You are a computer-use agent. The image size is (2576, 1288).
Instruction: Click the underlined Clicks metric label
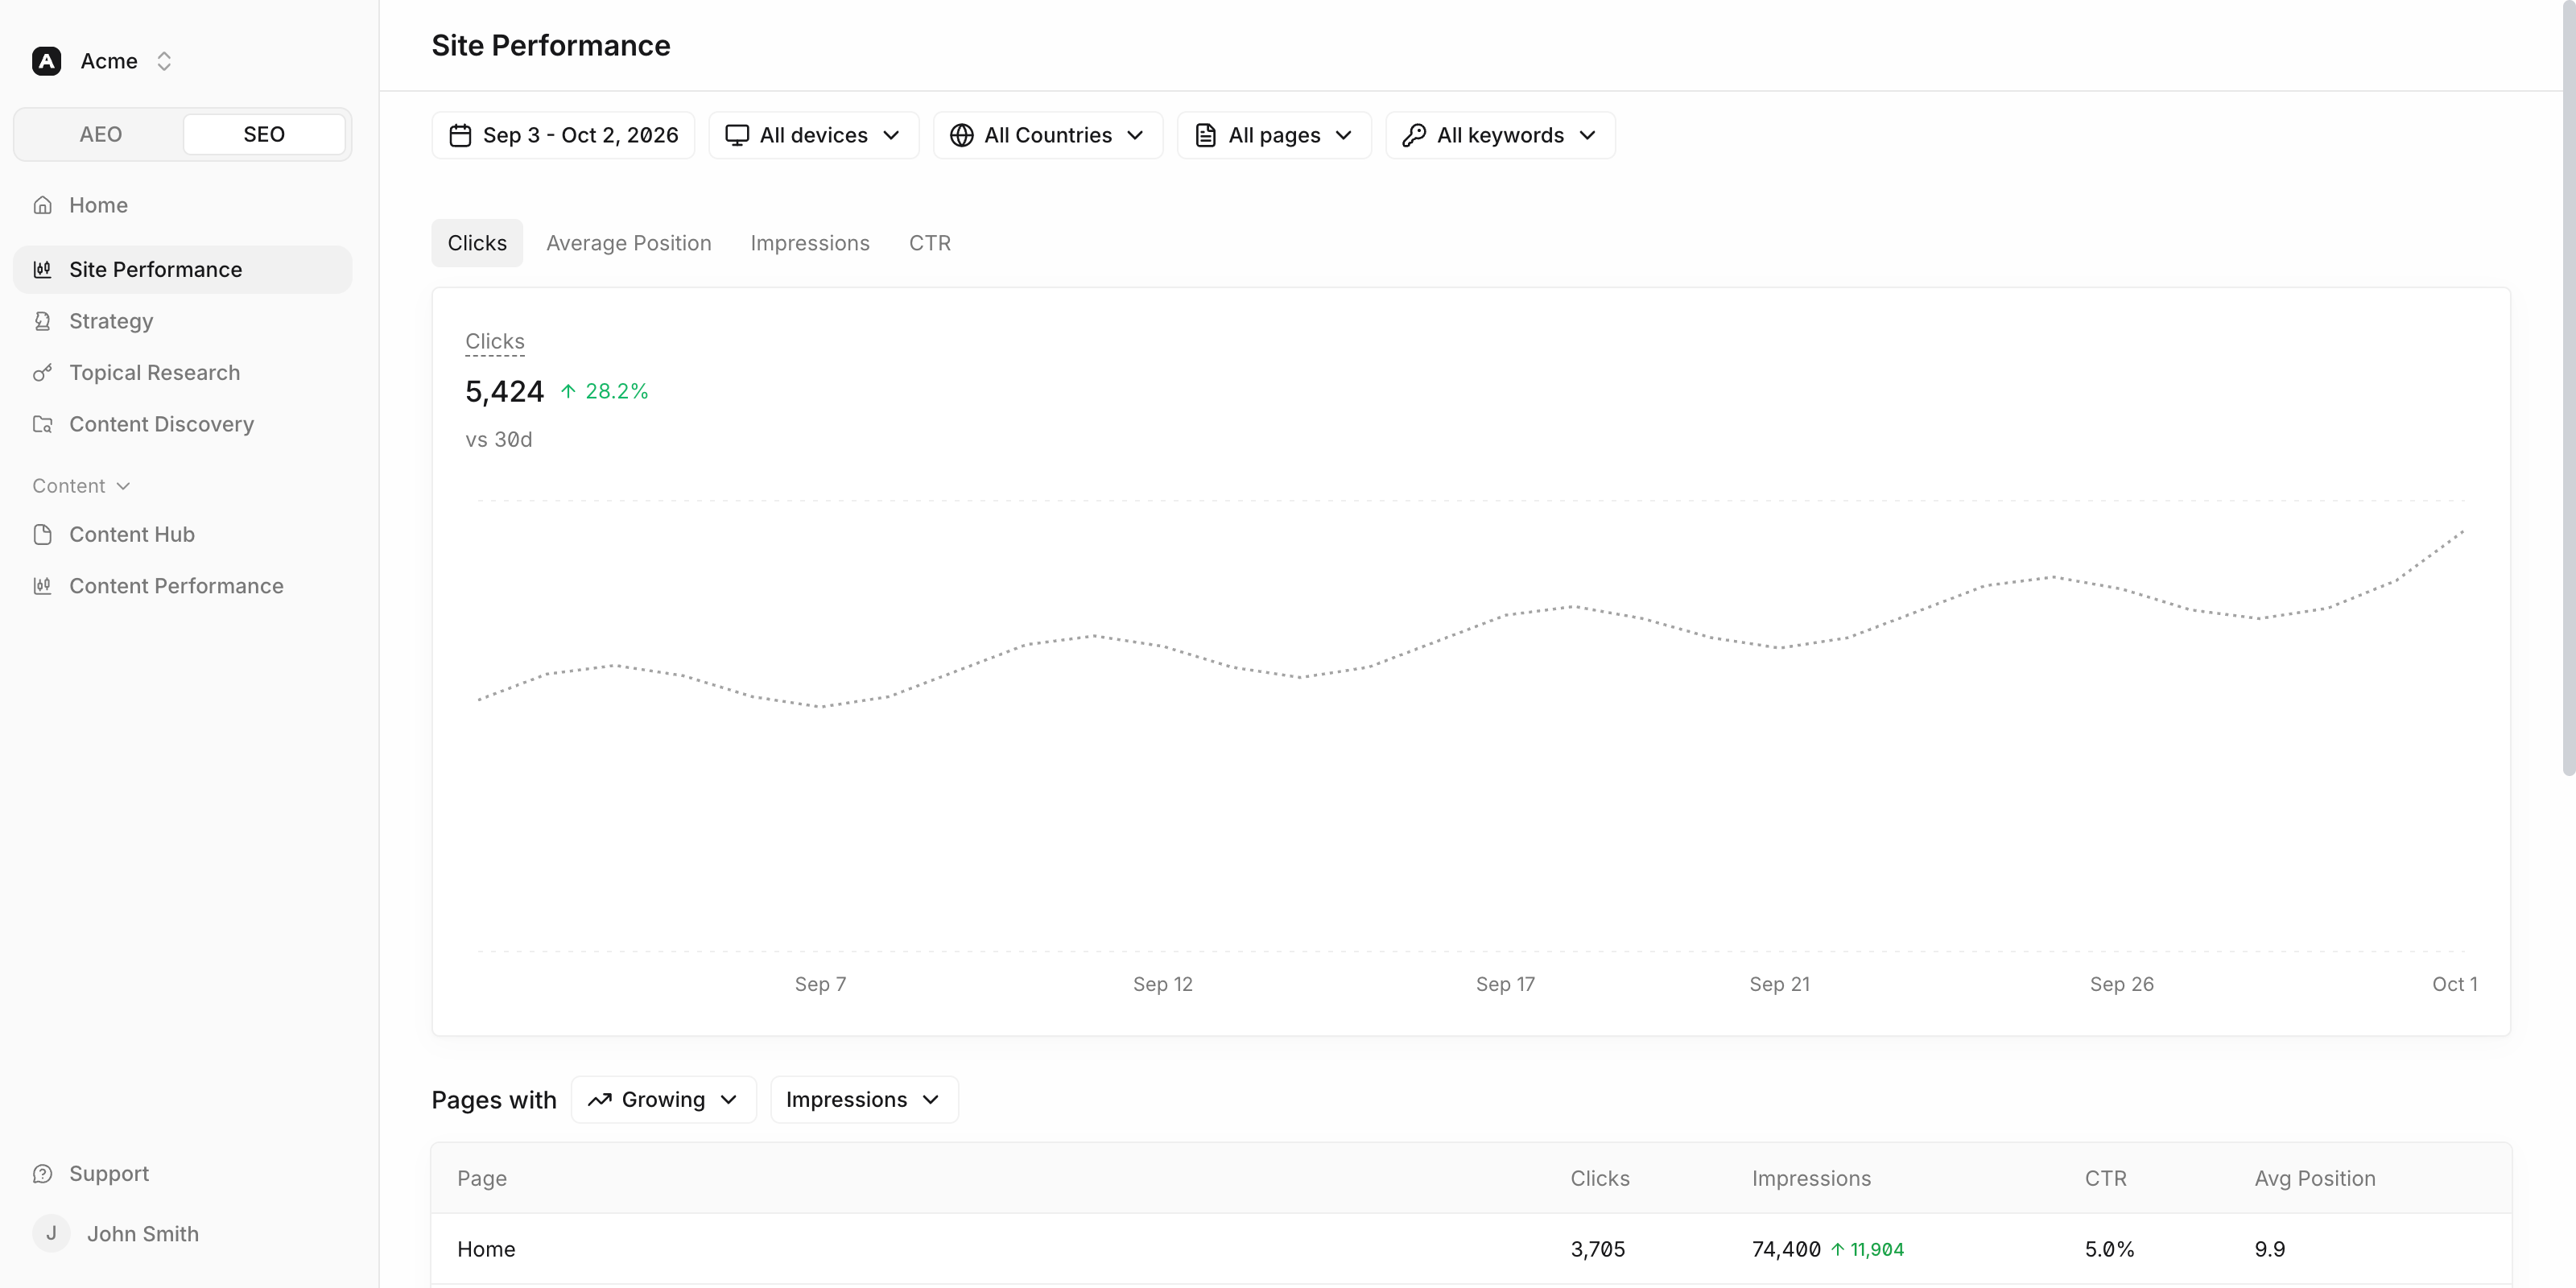click(x=495, y=342)
